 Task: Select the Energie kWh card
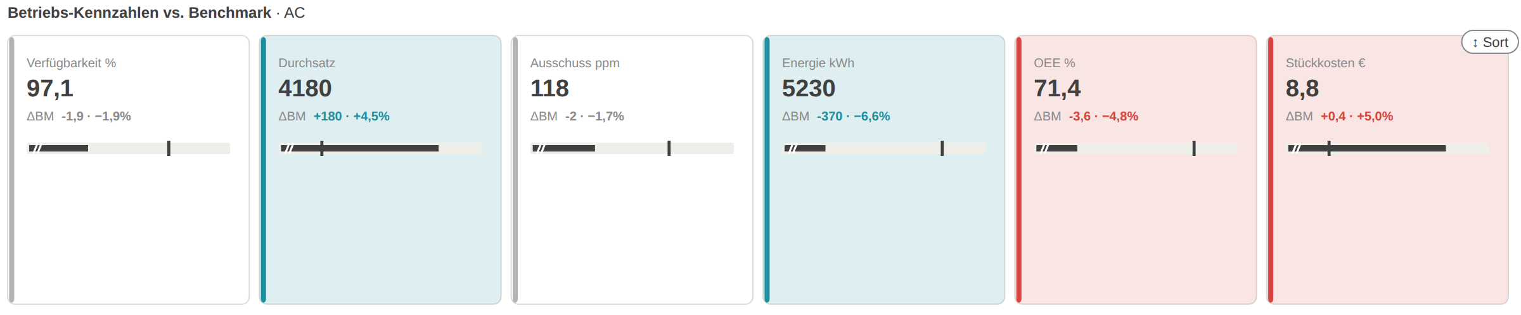click(x=884, y=170)
